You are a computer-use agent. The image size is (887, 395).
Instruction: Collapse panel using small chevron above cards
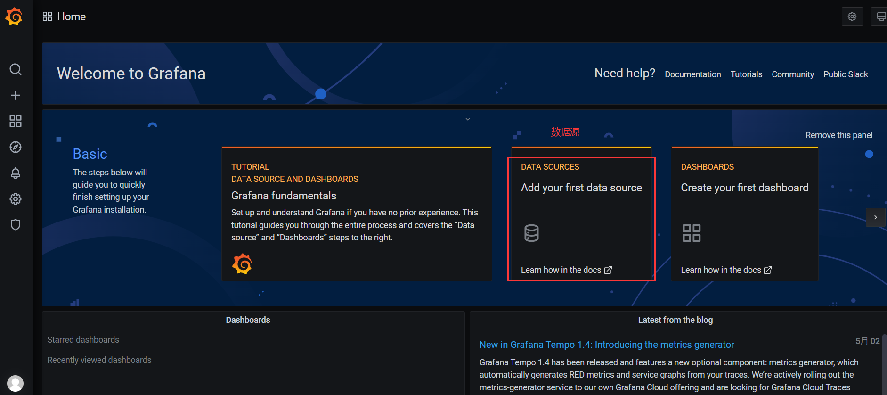coord(468,119)
